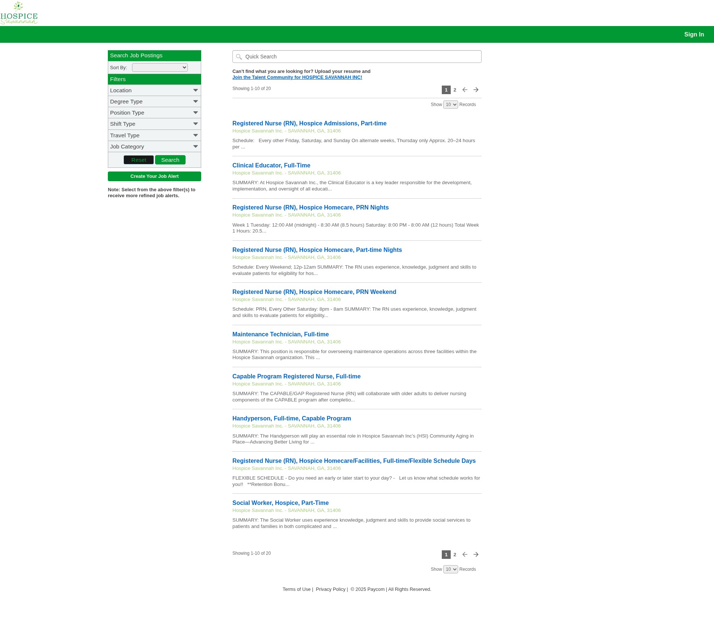
Task: Click Privacy Policy footer link
Action: pyautogui.click(x=331, y=589)
